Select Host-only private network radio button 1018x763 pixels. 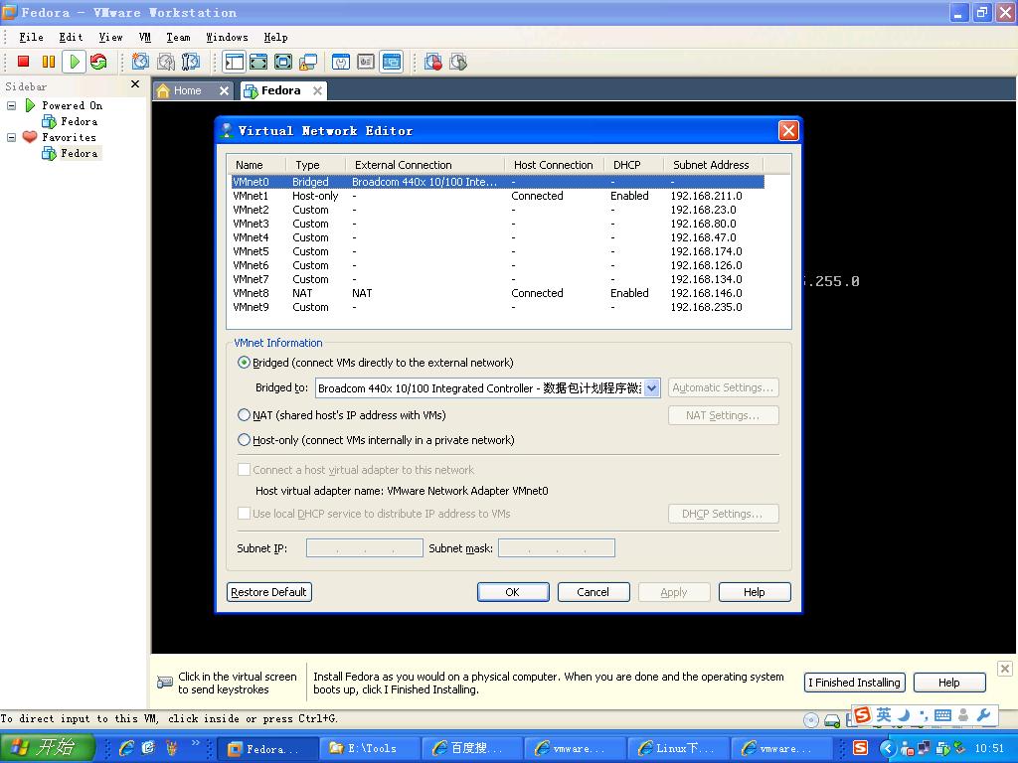click(244, 440)
